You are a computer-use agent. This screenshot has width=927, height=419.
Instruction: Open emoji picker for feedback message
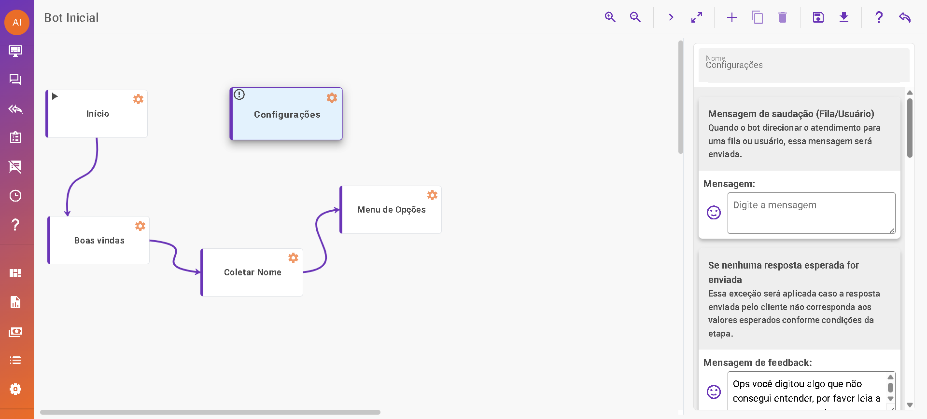point(714,392)
